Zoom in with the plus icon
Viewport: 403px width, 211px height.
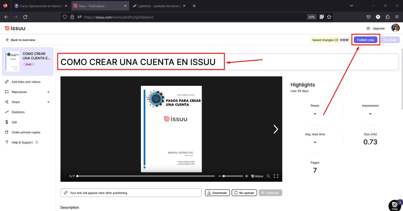tap(247, 176)
